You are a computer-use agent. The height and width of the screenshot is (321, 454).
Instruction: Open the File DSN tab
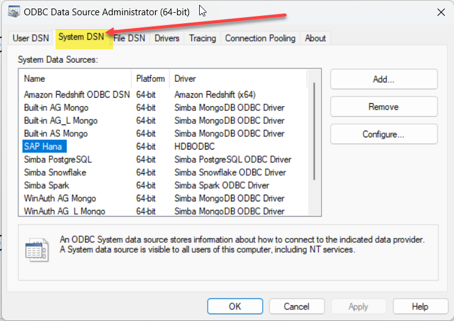click(130, 38)
